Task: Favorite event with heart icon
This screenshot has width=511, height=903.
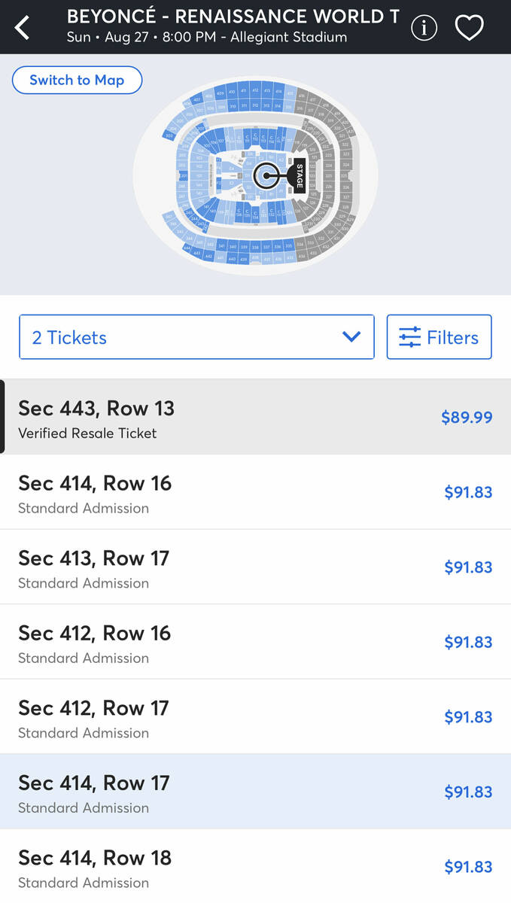Action: coord(469,28)
